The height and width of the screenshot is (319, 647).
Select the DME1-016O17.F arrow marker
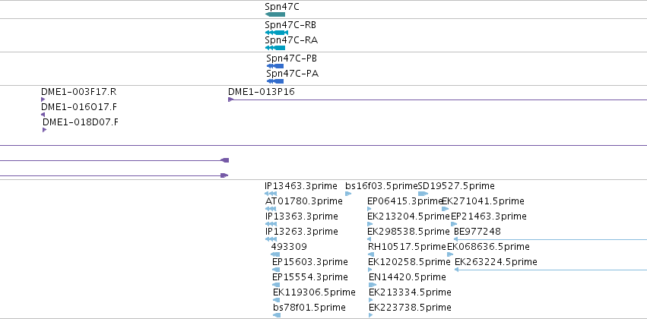[43, 115]
